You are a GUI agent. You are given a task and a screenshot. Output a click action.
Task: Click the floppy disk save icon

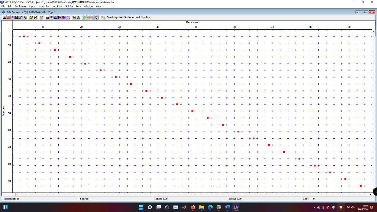tap(35, 18)
